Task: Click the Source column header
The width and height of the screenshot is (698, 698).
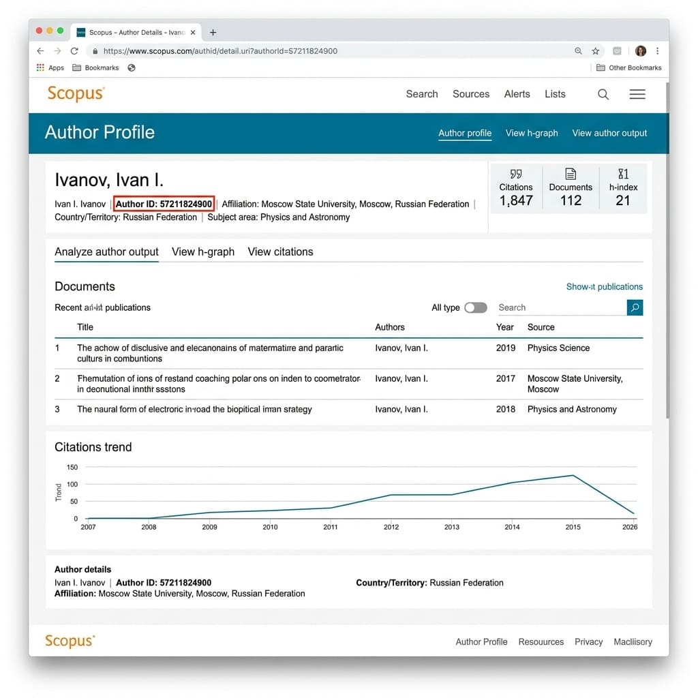Action: click(541, 327)
